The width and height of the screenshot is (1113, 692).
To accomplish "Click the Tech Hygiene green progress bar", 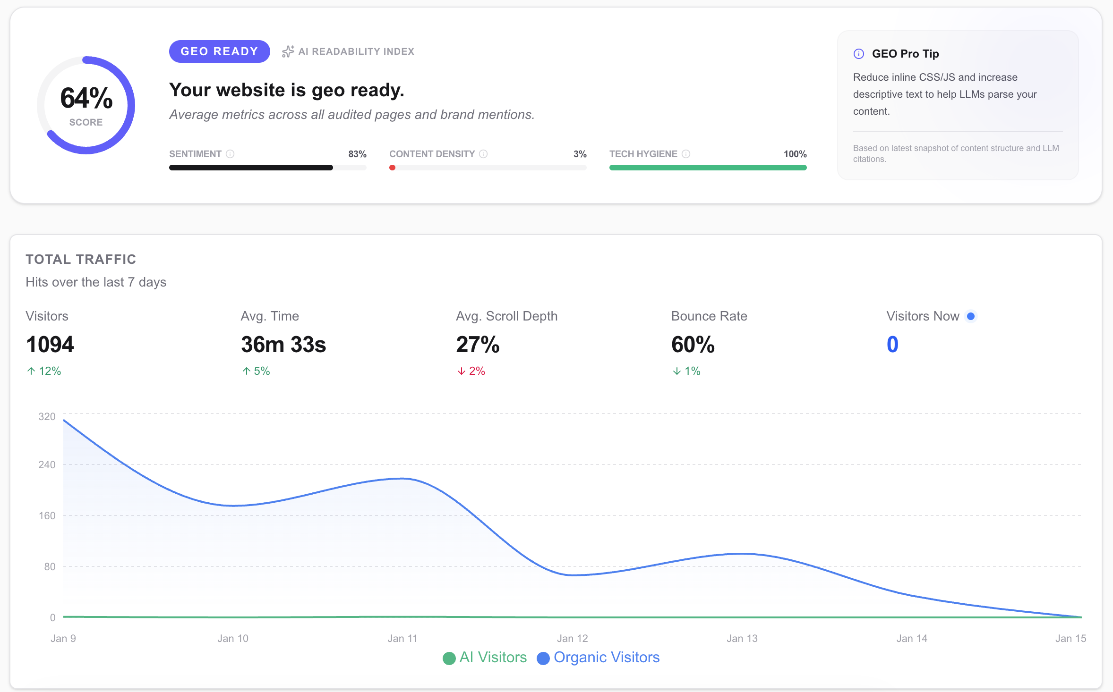I will pos(708,168).
